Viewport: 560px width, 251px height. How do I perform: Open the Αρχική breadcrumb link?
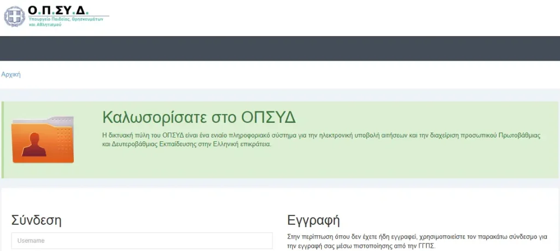(11, 75)
